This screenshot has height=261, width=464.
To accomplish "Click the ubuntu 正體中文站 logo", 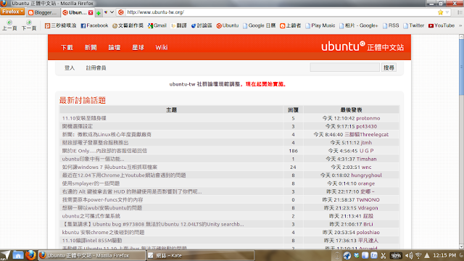I will pos(362,46).
